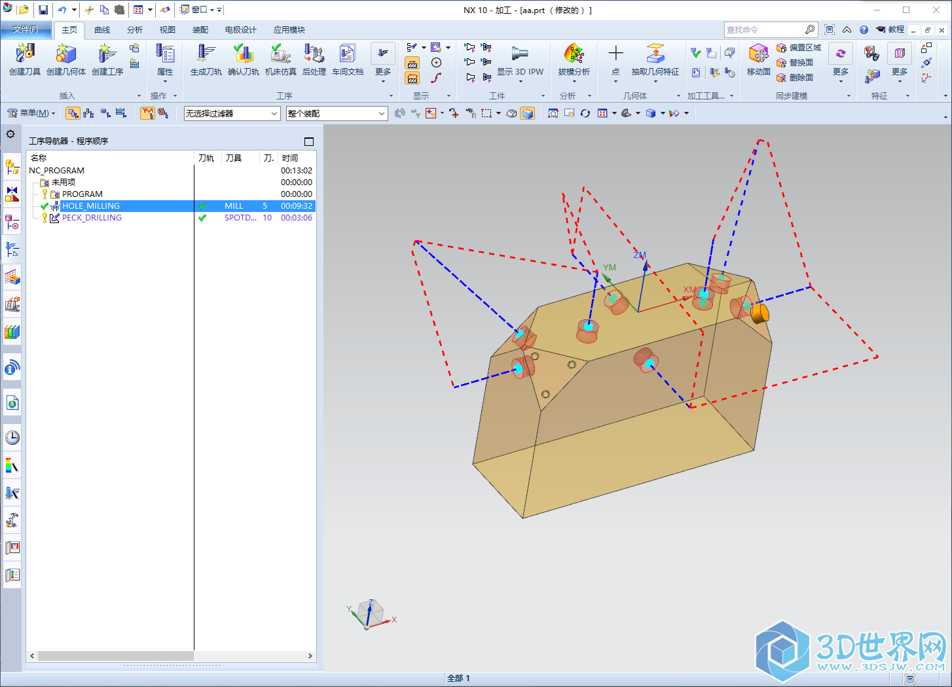Expand 更多 in 同步建模 group
The width and height of the screenshot is (952, 687).
841,63
